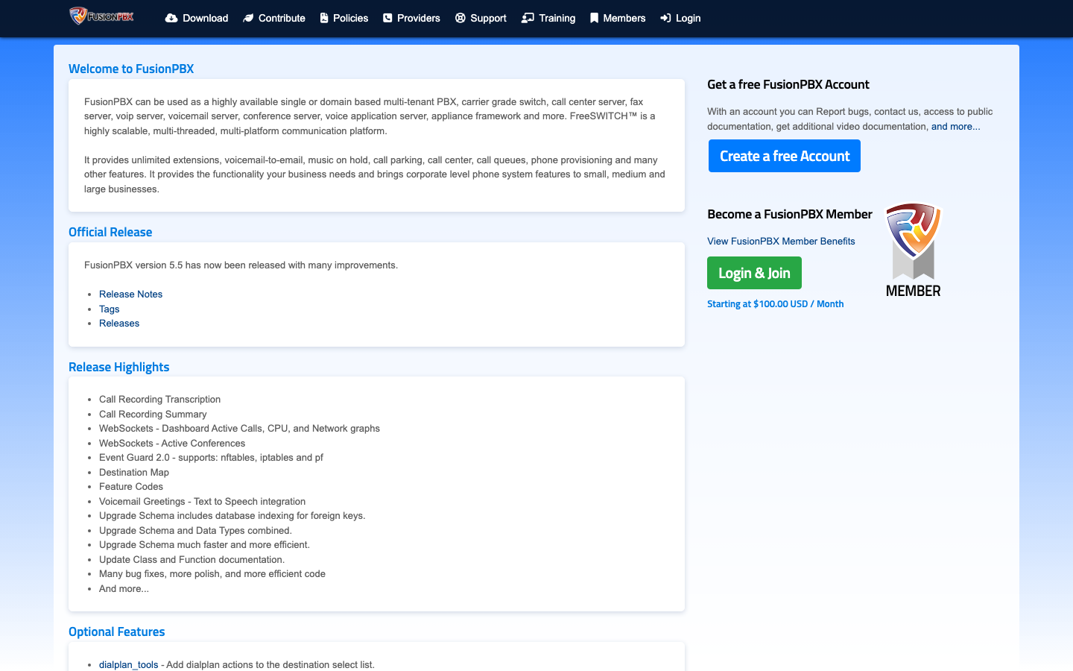The height and width of the screenshot is (671, 1073).
Task: Click the Create a free Account button
Action: point(785,156)
